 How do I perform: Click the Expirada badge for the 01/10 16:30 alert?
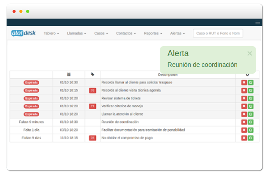tap(32, 83)
